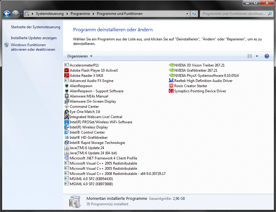Click the Back navigation button
Image resolution: width=276 pixels, height=212 pixels.
[7, 14]
